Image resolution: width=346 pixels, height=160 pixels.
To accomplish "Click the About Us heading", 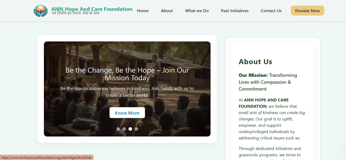I will click(255, 62).
